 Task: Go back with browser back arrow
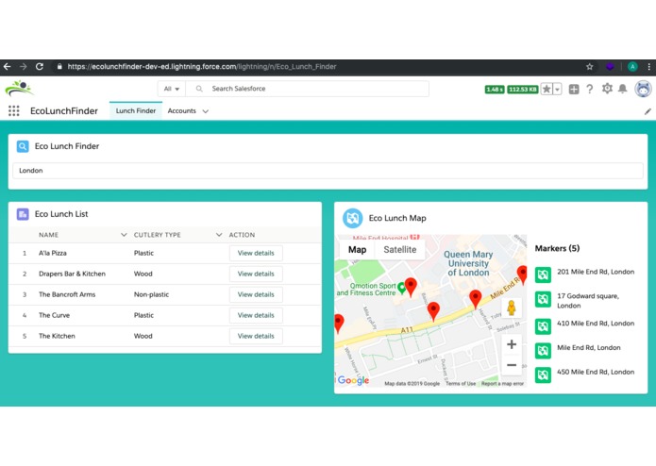pyautogui.click(x=8, y=66)
